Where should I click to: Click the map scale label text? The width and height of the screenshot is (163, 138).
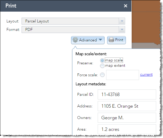(114, 60)
